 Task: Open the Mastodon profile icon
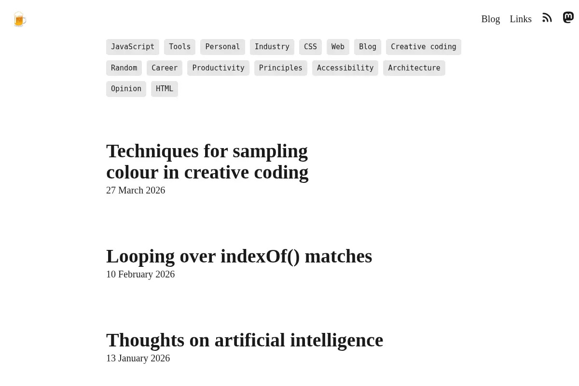point(568,17)
